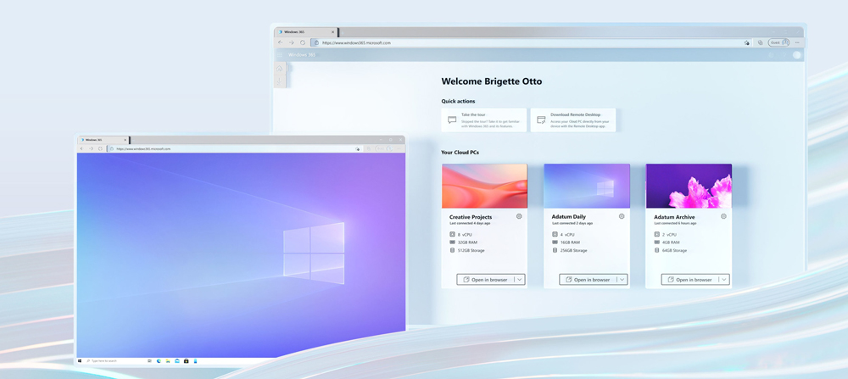Open Creative Projects in browser
The image size is (848, 379).
(x=485, y=280)
